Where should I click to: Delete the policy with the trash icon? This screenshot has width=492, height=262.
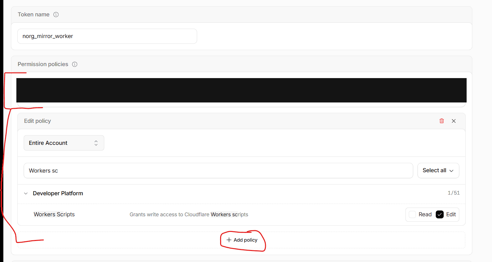click(442, 121)
